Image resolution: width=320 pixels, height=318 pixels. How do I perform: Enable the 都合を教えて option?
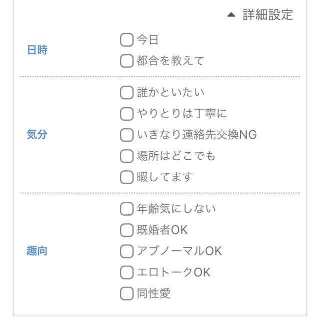(127, 61)
